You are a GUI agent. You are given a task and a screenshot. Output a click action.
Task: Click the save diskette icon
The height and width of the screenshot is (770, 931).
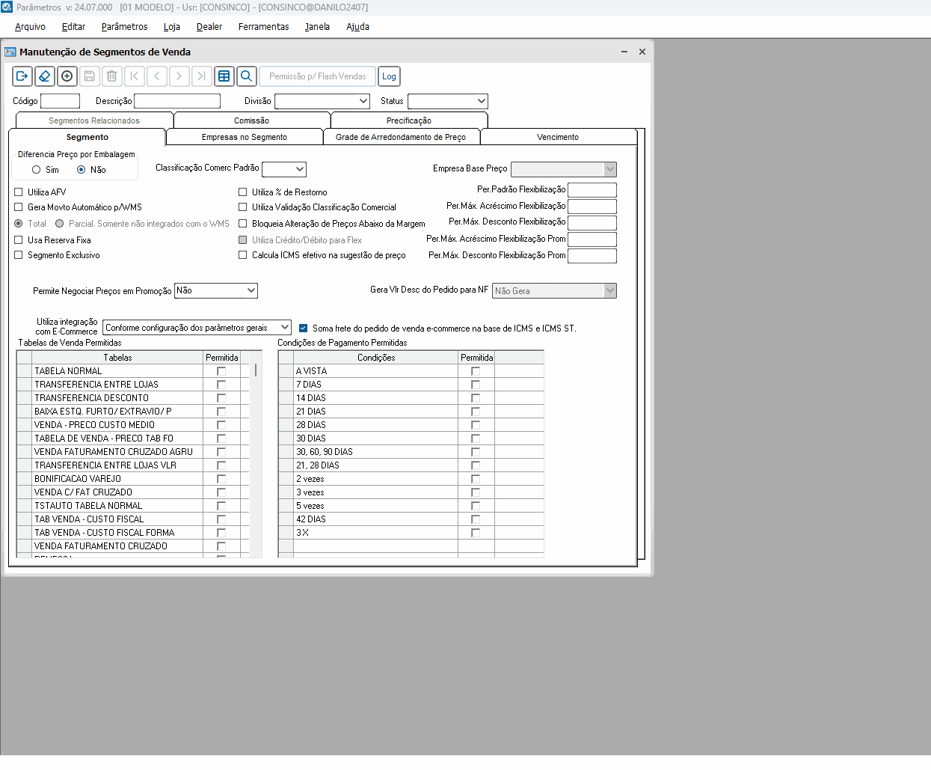(x=90, y=76)
